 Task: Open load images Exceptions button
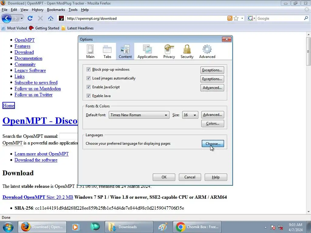212,79
